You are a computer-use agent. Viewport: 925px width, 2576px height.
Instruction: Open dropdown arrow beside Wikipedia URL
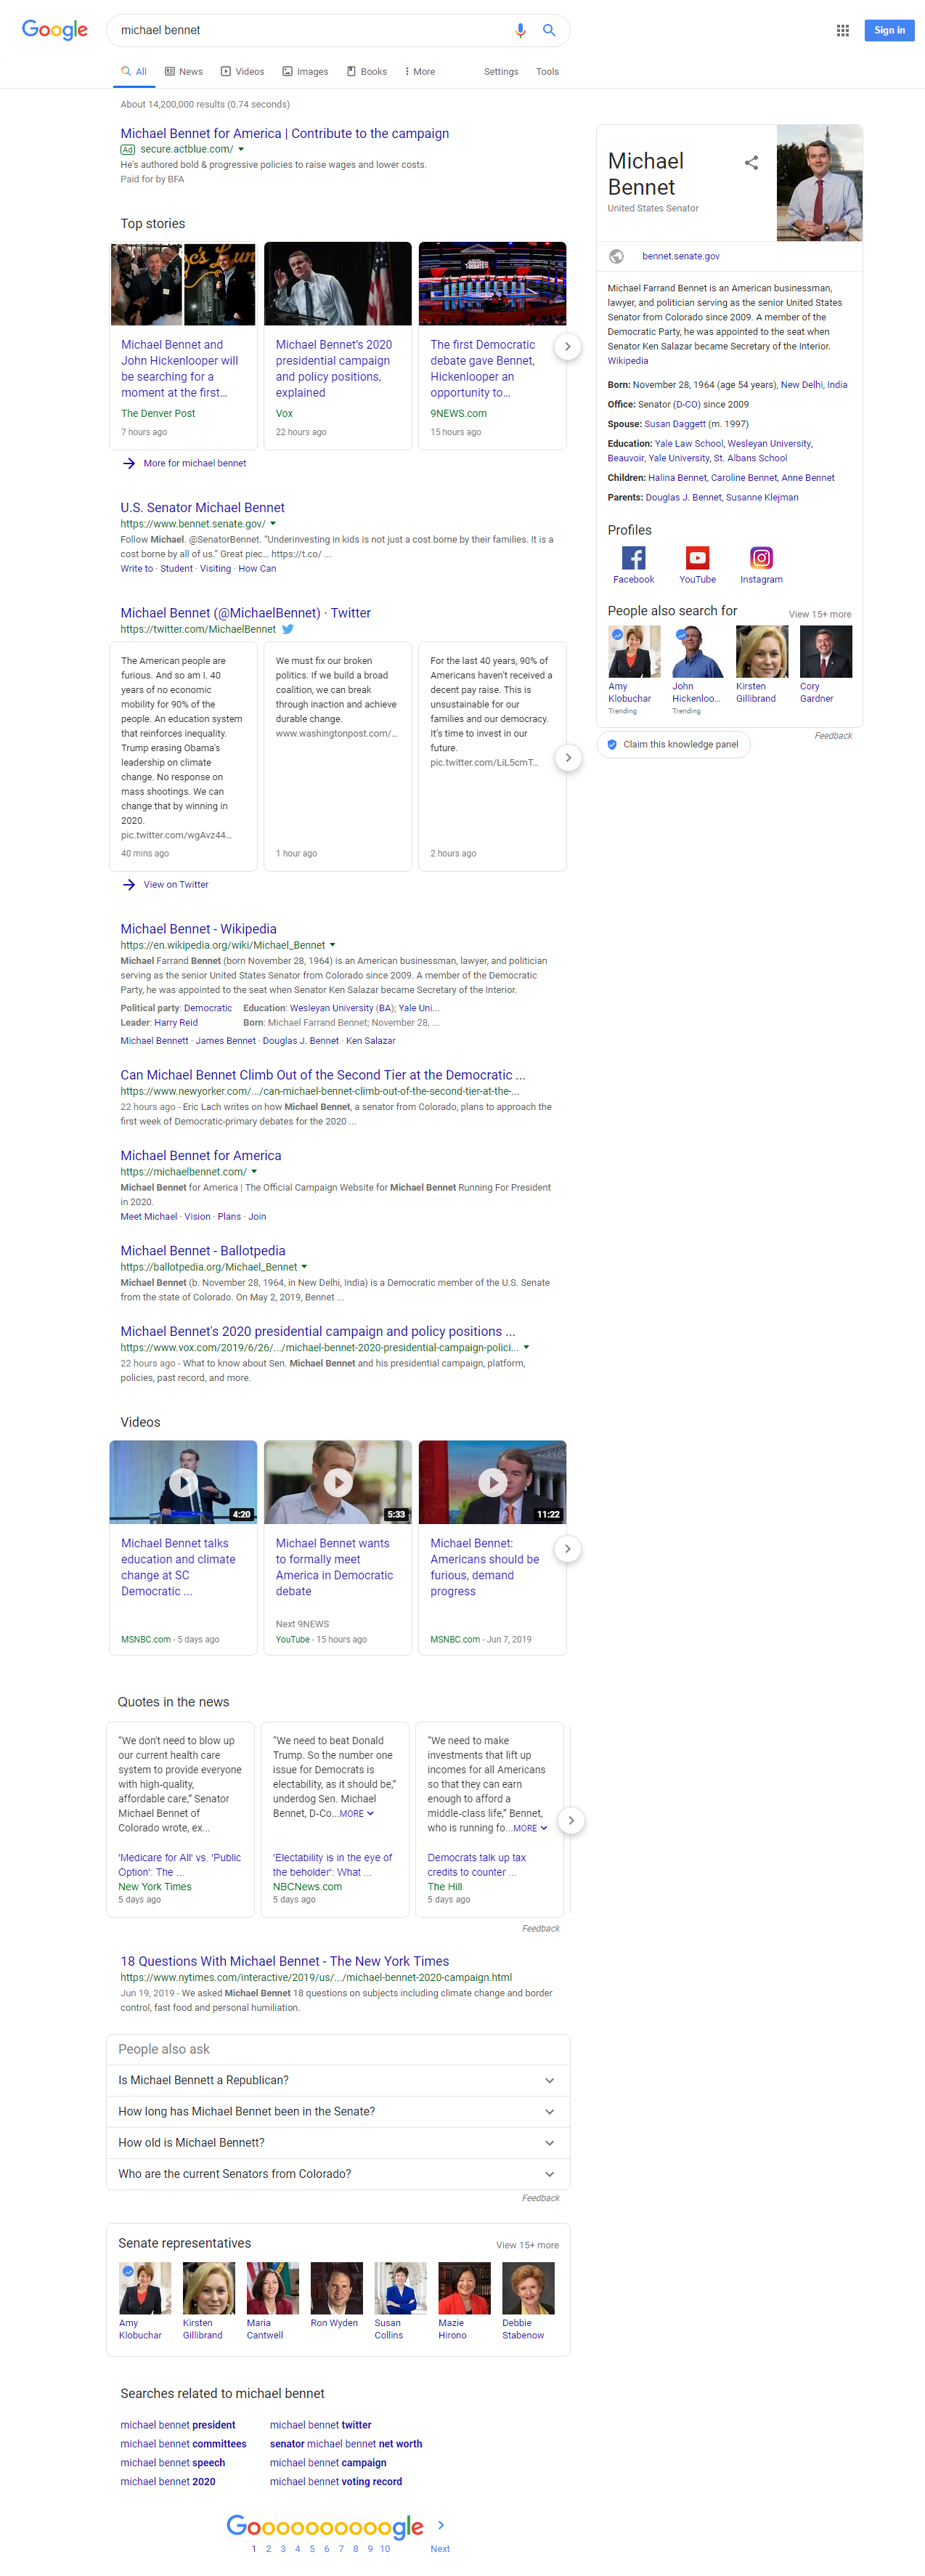(333, 944)
